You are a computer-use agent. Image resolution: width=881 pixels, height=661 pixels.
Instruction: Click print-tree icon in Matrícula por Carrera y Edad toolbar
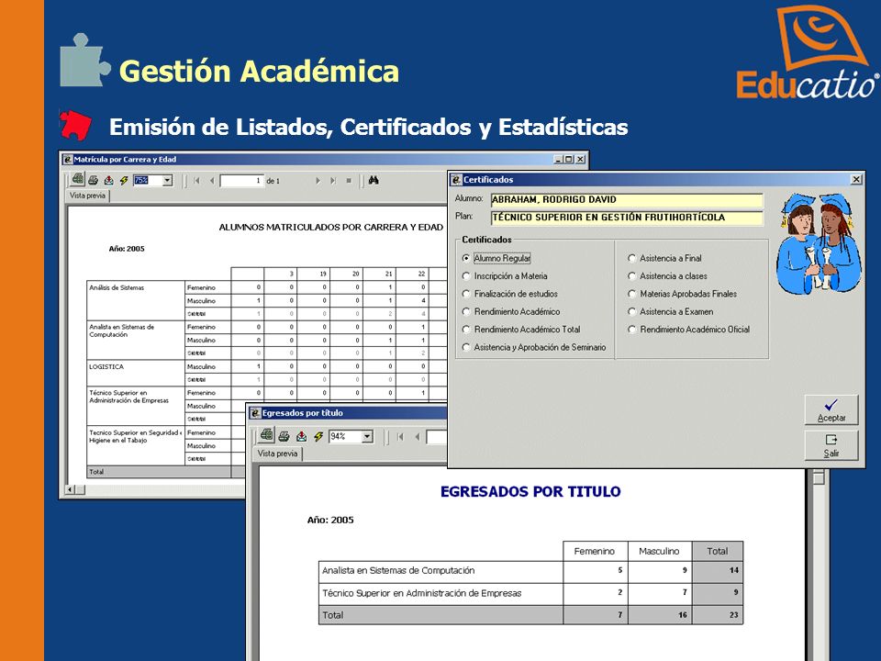[x=77, y=179]
